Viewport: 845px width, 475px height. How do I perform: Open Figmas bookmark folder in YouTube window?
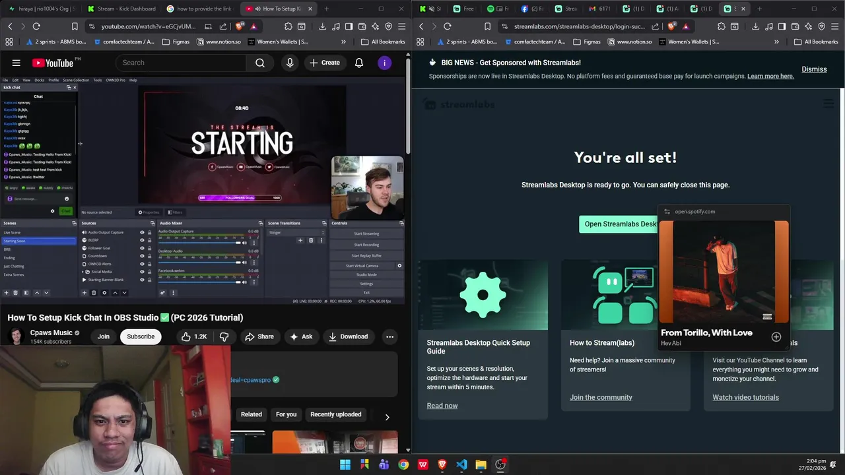click(x=177, y=42)
